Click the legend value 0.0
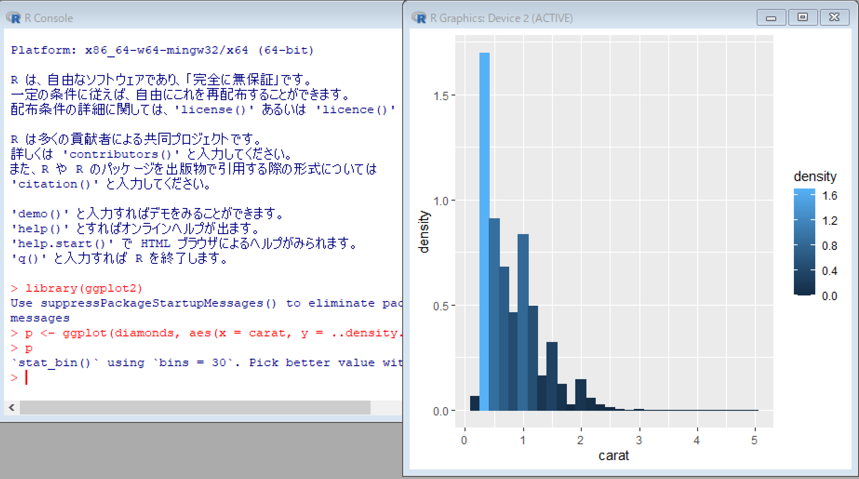This screenshot has height=479, width=859. tap(829, 296)
